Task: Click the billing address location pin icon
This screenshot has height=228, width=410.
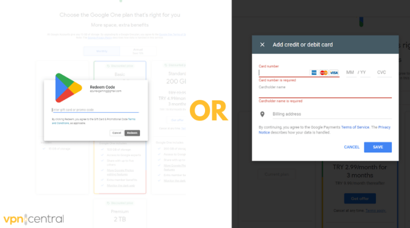Action: pyautogui.click(x=262, y=114)
